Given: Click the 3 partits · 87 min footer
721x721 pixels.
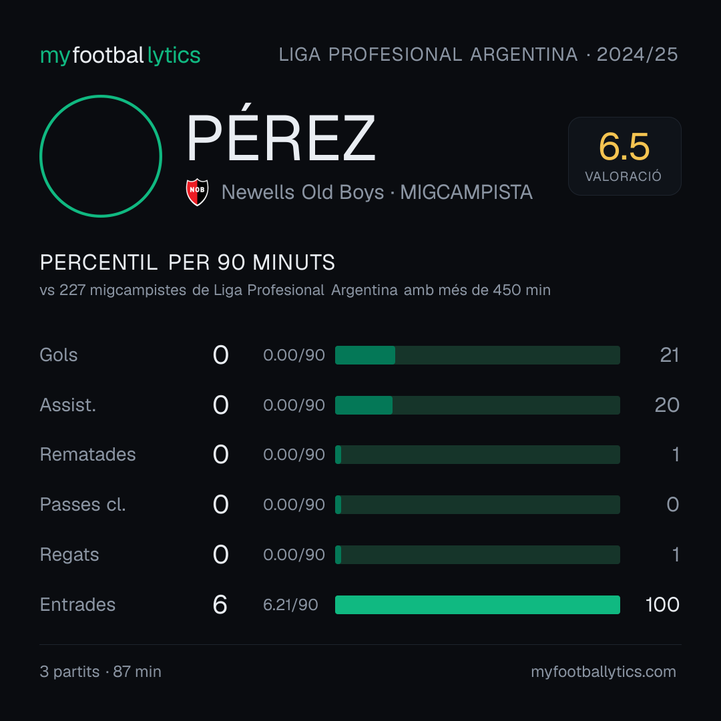Looking at the screenshot, I should [x=101, y=672].
